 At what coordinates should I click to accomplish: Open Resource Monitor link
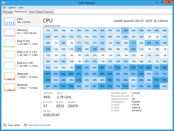pos(39,125)
